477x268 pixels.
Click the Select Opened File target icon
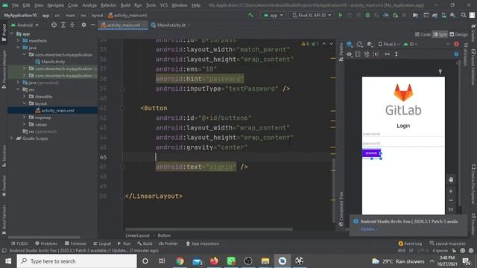54,25
